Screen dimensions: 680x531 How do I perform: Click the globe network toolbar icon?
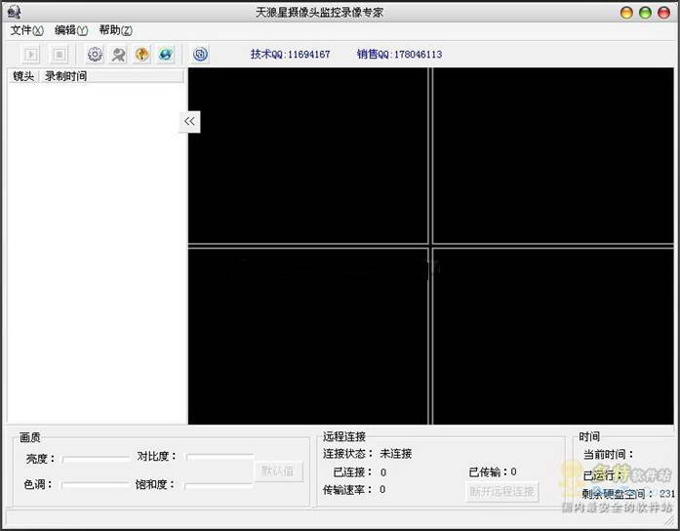pos(165,55)
